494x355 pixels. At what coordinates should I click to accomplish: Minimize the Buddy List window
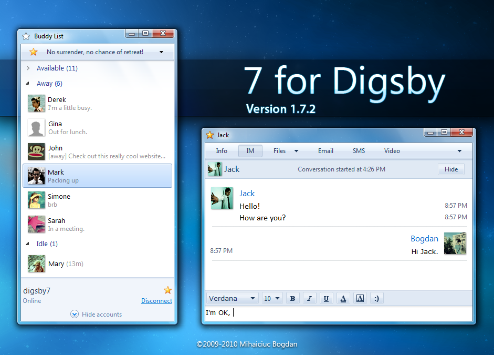(x=132, y=33)
